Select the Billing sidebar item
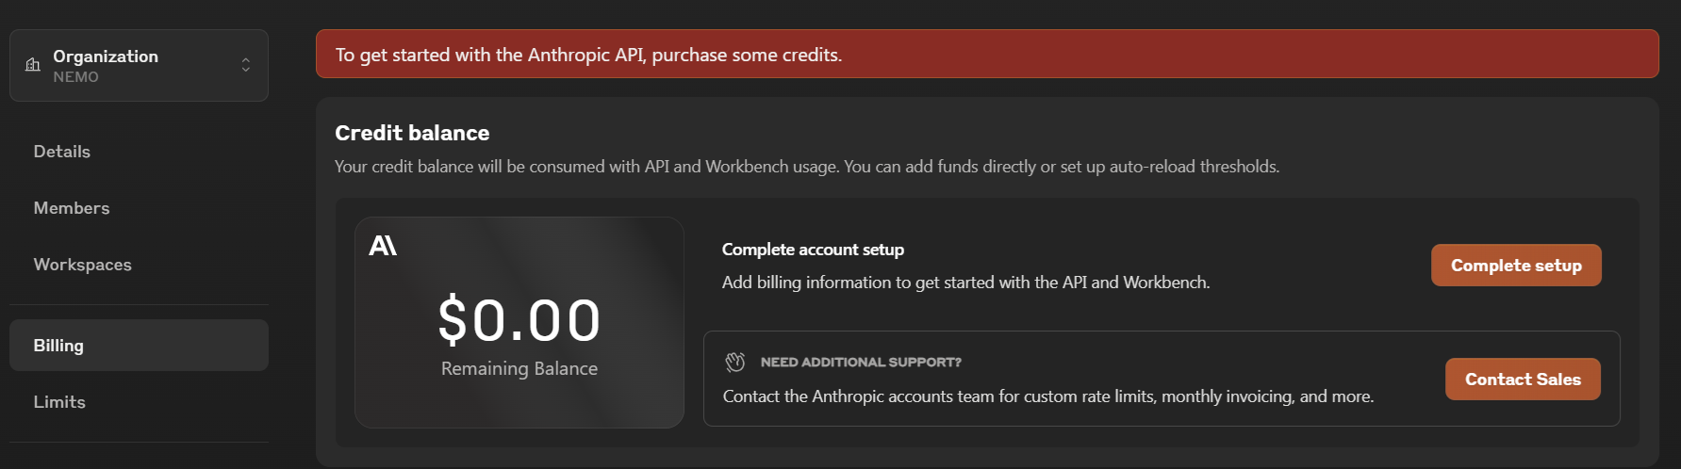1681x469 pixels. [139, 345]
